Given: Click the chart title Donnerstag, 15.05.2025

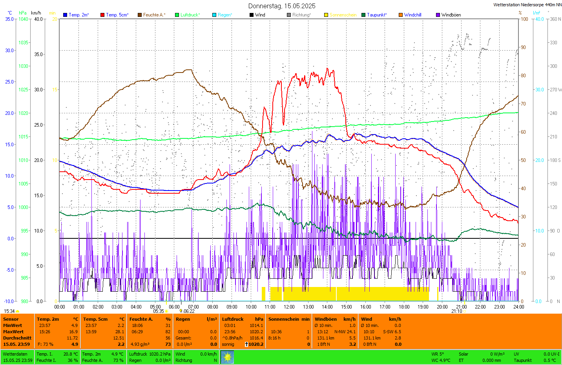Looking at the screenshot, I should click(281, 6).
